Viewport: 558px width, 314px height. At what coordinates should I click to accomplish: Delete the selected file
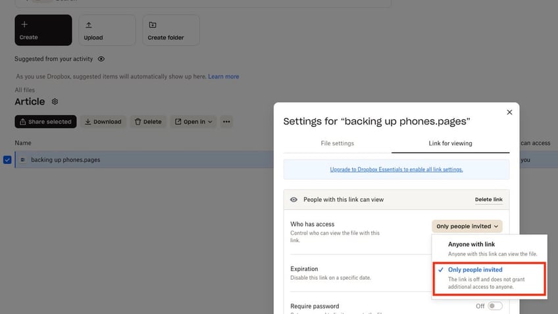(148, 121)
